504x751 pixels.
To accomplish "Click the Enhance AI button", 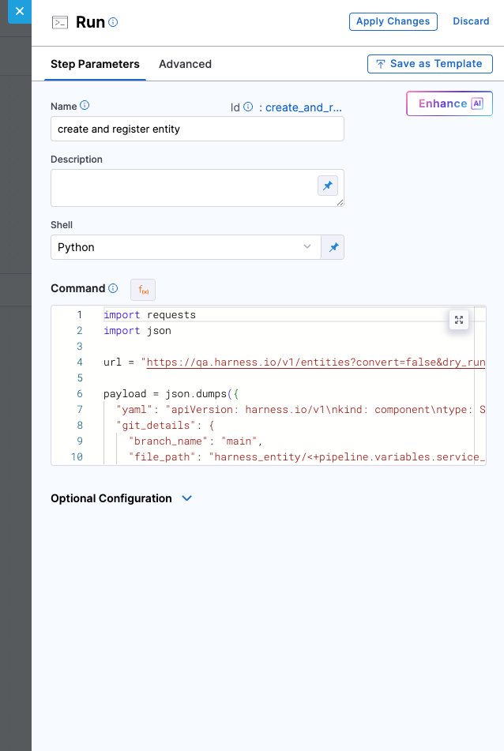I will coord(449,103).
